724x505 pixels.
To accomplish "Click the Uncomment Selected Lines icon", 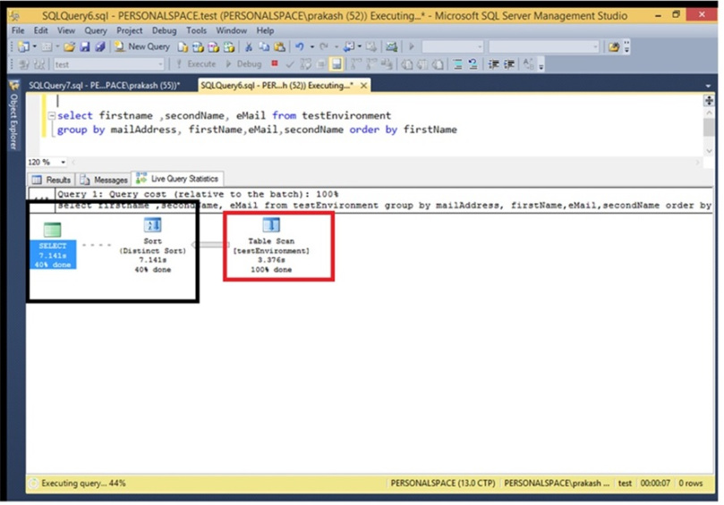I will (x=473, y=64).
